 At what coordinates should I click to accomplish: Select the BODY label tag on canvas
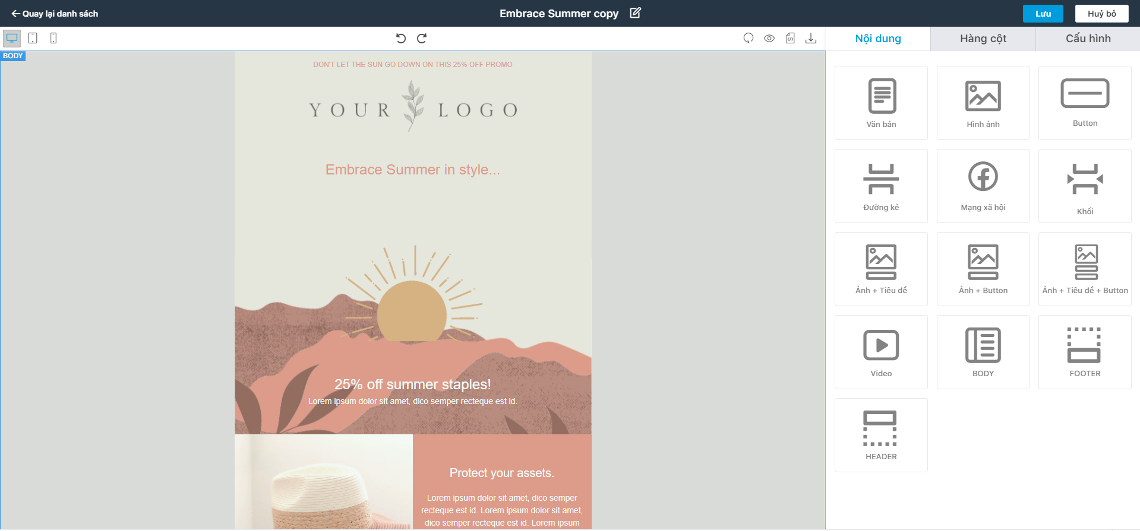click(x=13, y=56)
